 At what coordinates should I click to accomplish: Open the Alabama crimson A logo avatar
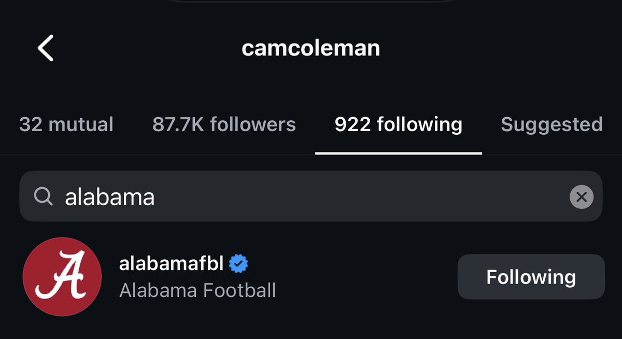click(x=62, y=276)
